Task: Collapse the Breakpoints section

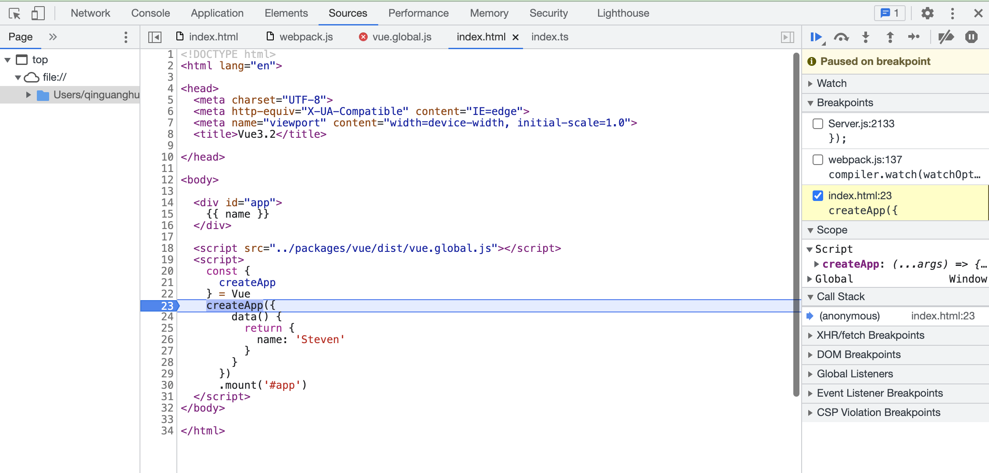Action: 810,103
